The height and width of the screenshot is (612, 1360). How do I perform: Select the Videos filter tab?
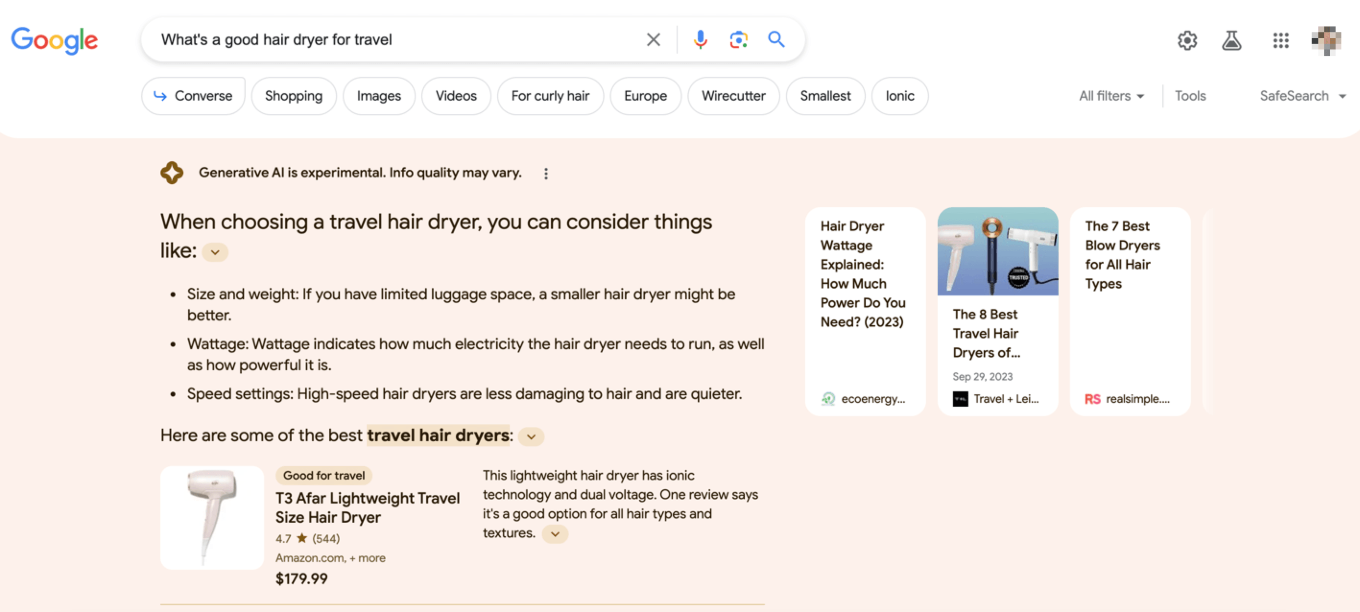pyautogui.click(x=455, y=95)
